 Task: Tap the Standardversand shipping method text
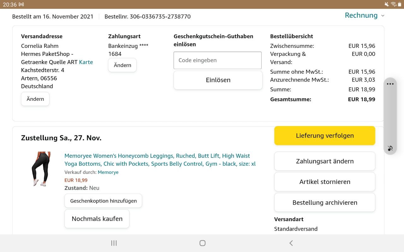[296, 229]
